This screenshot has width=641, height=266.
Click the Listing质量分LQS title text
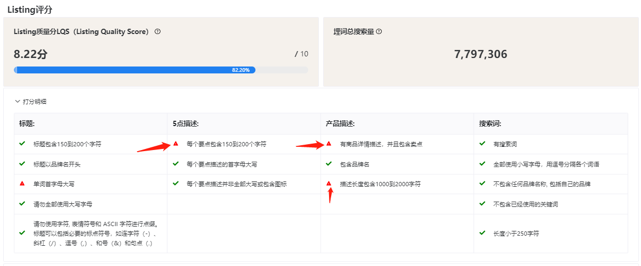tap(81, 32)
